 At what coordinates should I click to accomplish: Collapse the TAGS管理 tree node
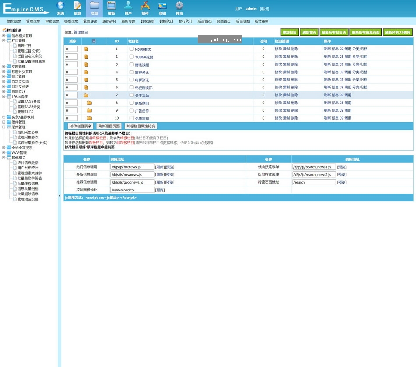[4, 96]
